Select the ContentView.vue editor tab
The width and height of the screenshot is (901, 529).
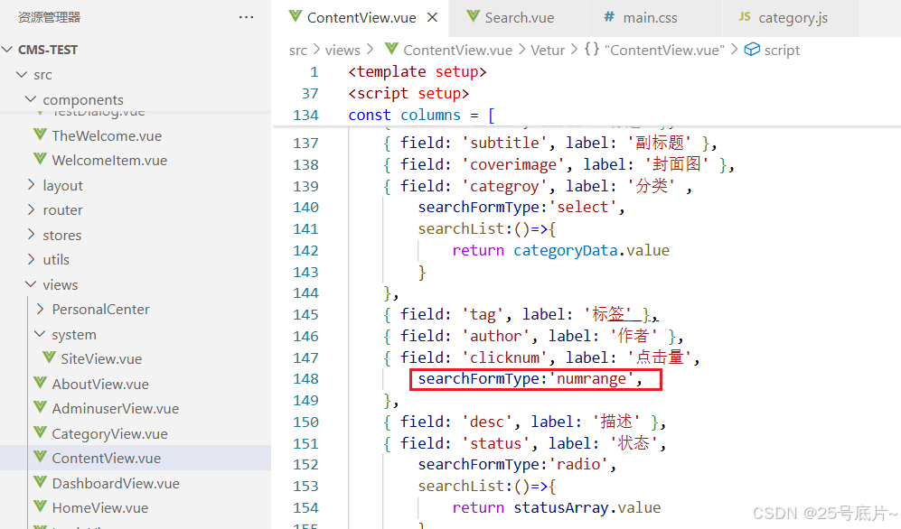click(361, 18)
